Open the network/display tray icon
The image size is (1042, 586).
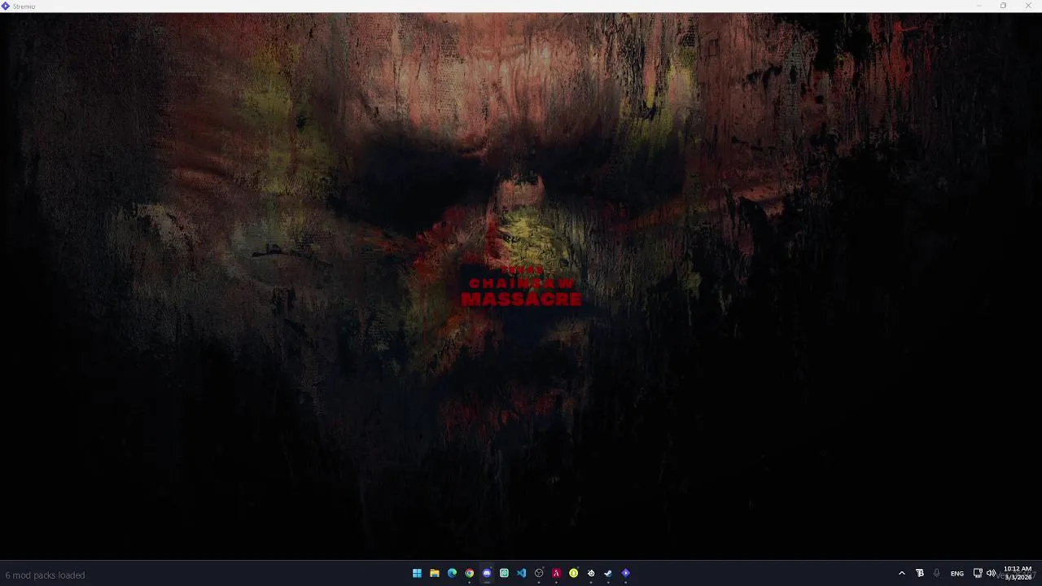click(978, 573)
